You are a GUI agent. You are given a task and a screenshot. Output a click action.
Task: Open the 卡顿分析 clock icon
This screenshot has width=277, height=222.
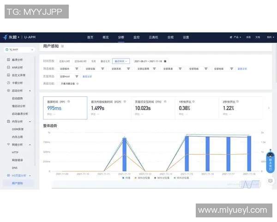click(x=8, y=83)
